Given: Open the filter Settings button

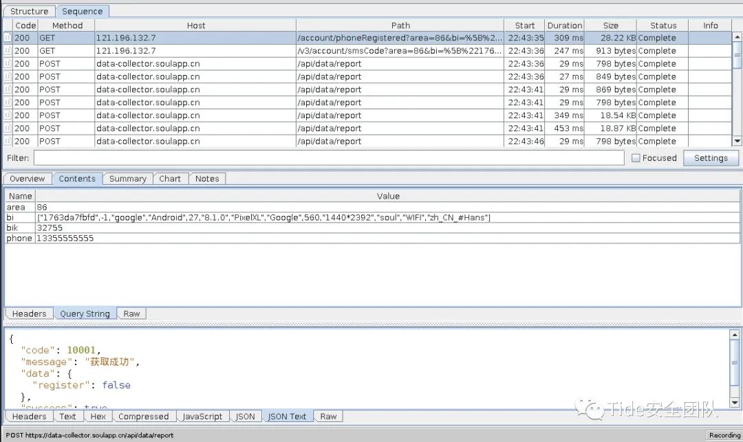Looking at the screenshot, I should [711, 158].
